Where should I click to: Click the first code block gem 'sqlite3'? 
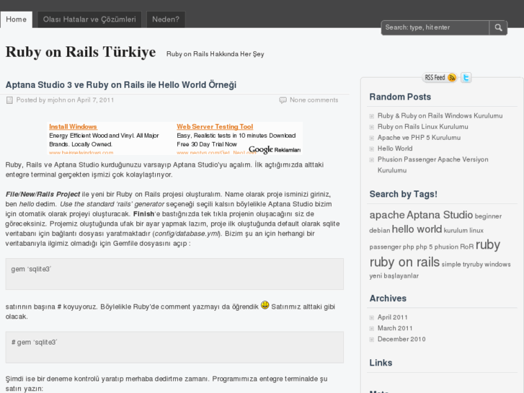point(174,274)
